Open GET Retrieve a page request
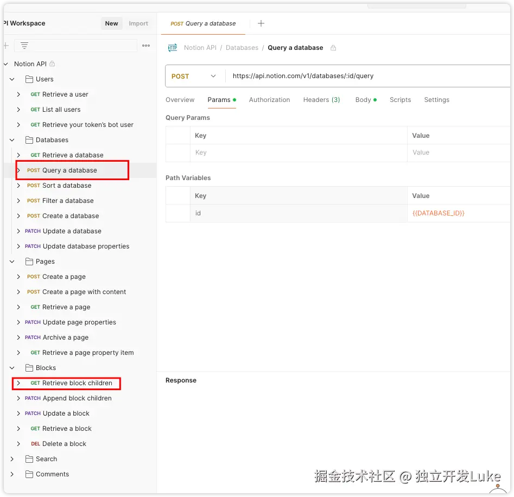This screenshot has height=497, width=514. tap(60, 307)
